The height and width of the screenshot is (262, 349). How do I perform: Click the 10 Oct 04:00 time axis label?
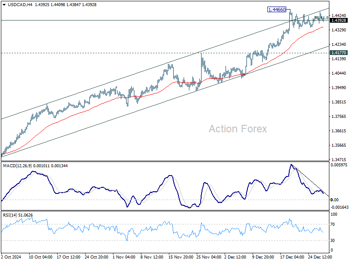tap(41, 257)
